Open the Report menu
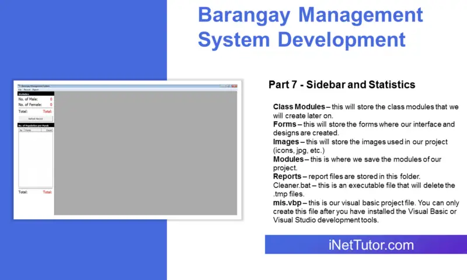Image resolution: width=467 pixels, height=280 pixels. click(x=36, y=90)
